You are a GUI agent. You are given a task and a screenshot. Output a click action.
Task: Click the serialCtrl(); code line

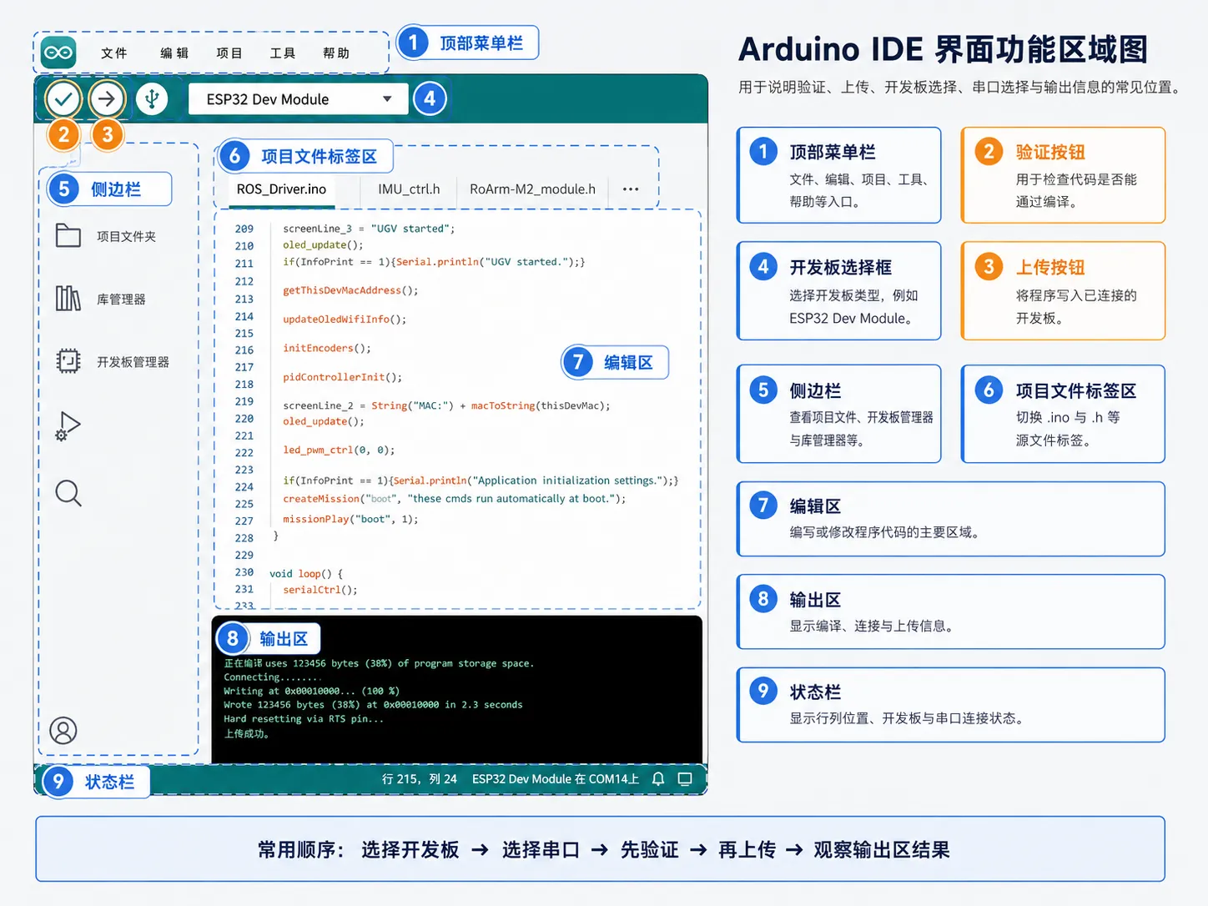coord(320,590)
